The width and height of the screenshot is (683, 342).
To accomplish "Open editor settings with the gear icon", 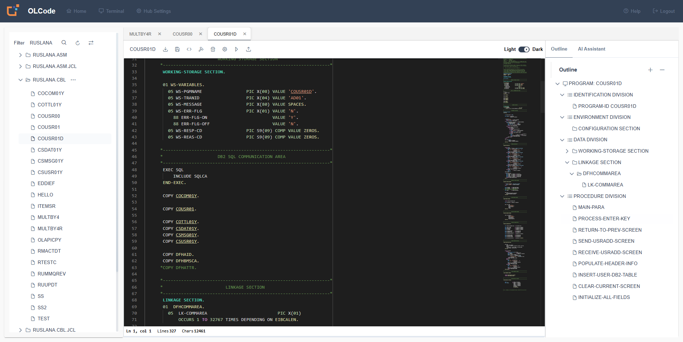I will (x=225, y=49).
